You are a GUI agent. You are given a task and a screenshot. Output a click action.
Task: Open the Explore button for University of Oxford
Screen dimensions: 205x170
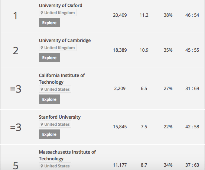(x=49, y=23)
